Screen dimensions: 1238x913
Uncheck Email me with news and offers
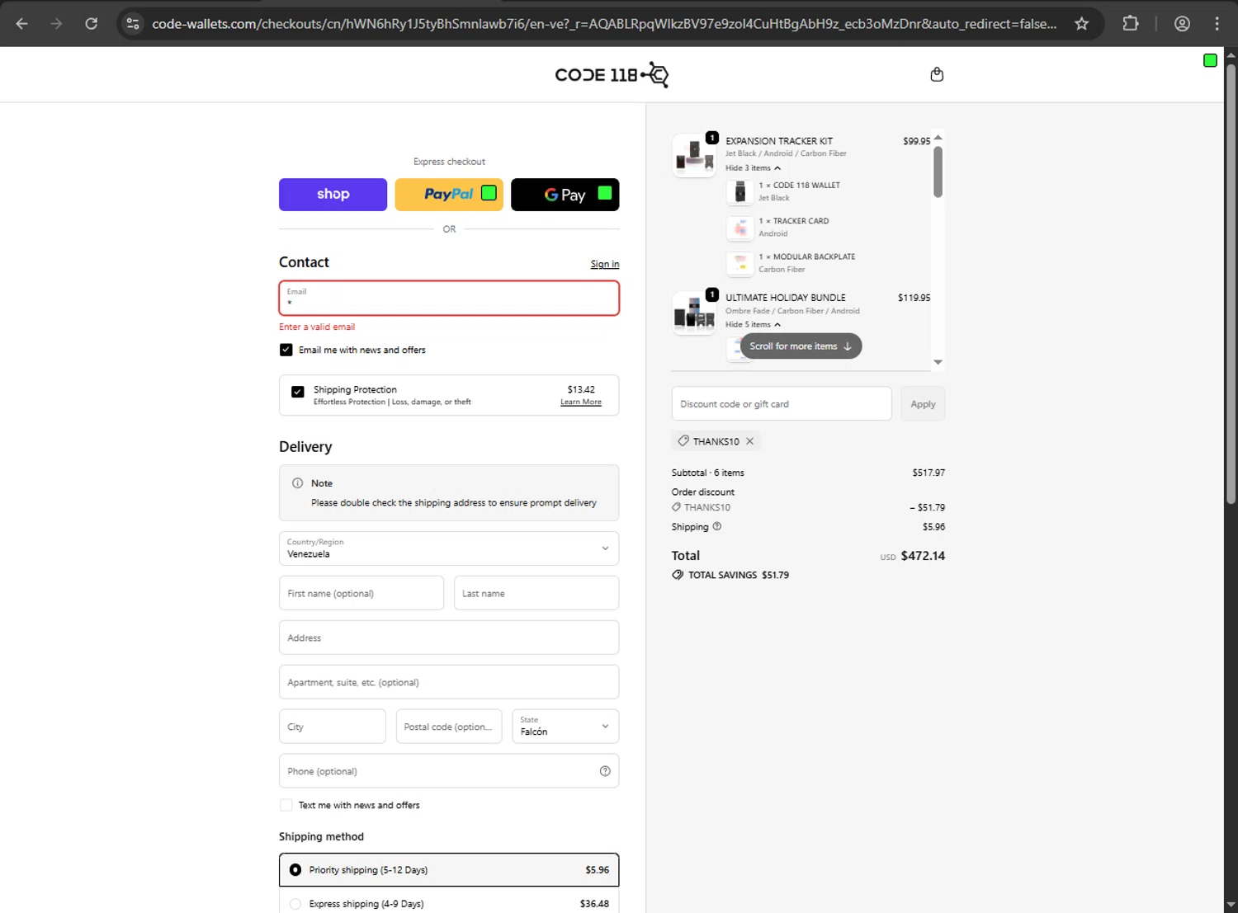(286, 350)
